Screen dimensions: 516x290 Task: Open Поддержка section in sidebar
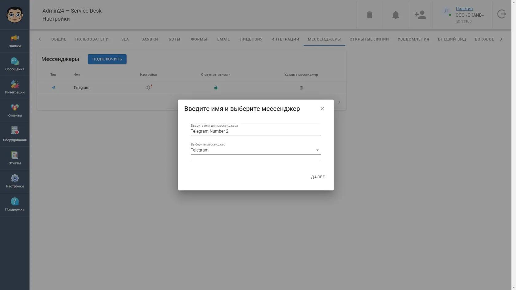click(x=15, y=204)
